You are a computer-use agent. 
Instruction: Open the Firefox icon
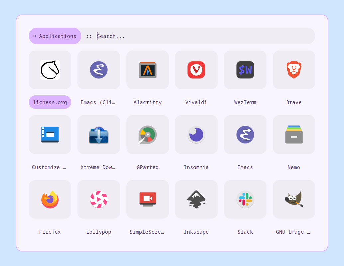(50, 199)
